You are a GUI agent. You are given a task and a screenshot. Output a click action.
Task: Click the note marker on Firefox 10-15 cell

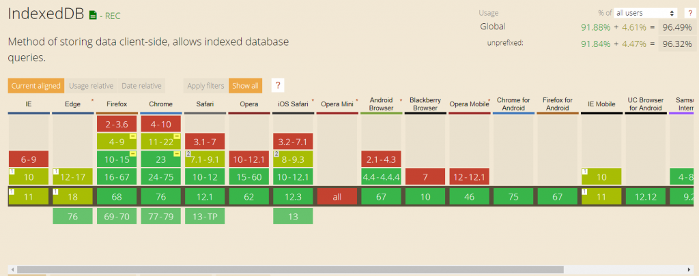pyautogui.click(x=132, y=154)
